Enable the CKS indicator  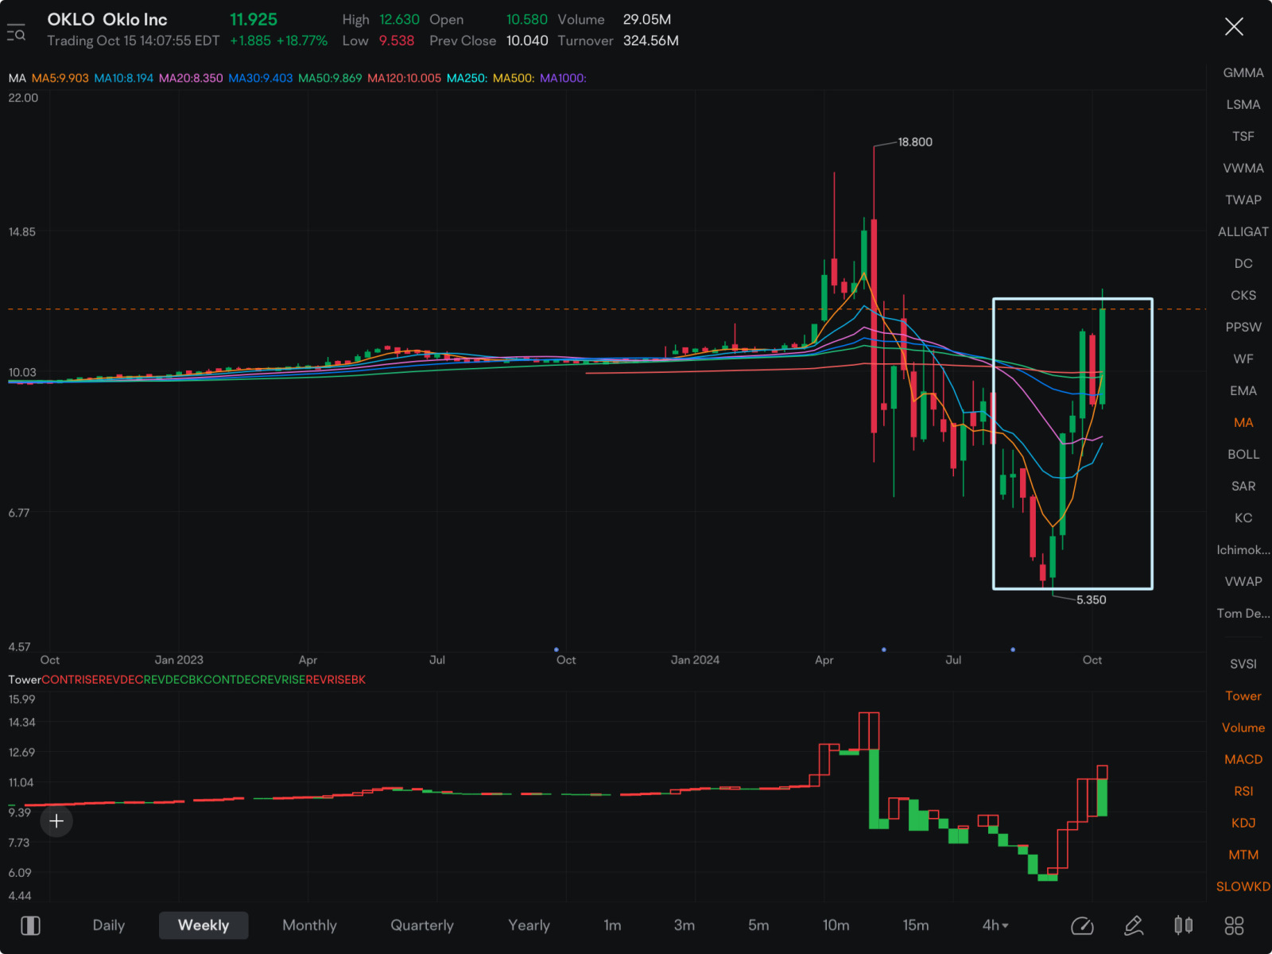pyautogui.click(x=1243, y=295)
